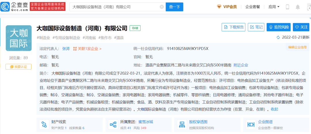Open the 所属集团 hierarchy icon
This screenshot has height=134, width=311.
tap(113, 125)
